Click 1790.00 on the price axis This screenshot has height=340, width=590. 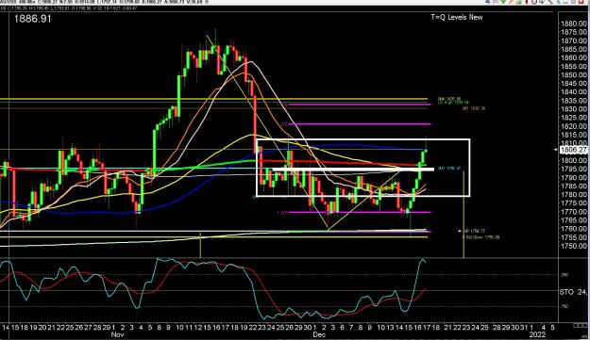573,177
